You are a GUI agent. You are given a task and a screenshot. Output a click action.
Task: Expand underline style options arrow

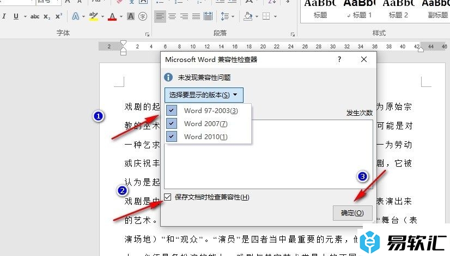tap(25, 16)
